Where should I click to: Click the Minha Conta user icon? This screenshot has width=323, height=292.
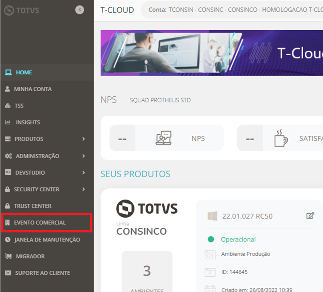[7, 89]
